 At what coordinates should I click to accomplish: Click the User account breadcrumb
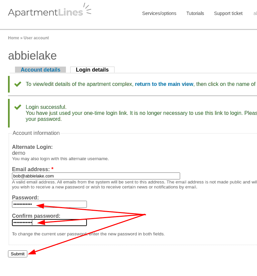(x=36, y=38)
